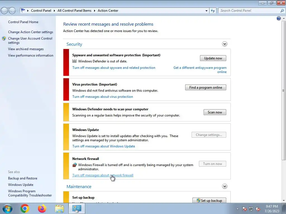
Task: Open Windows Explorer from taskbar
Action: tap(60, 209)
